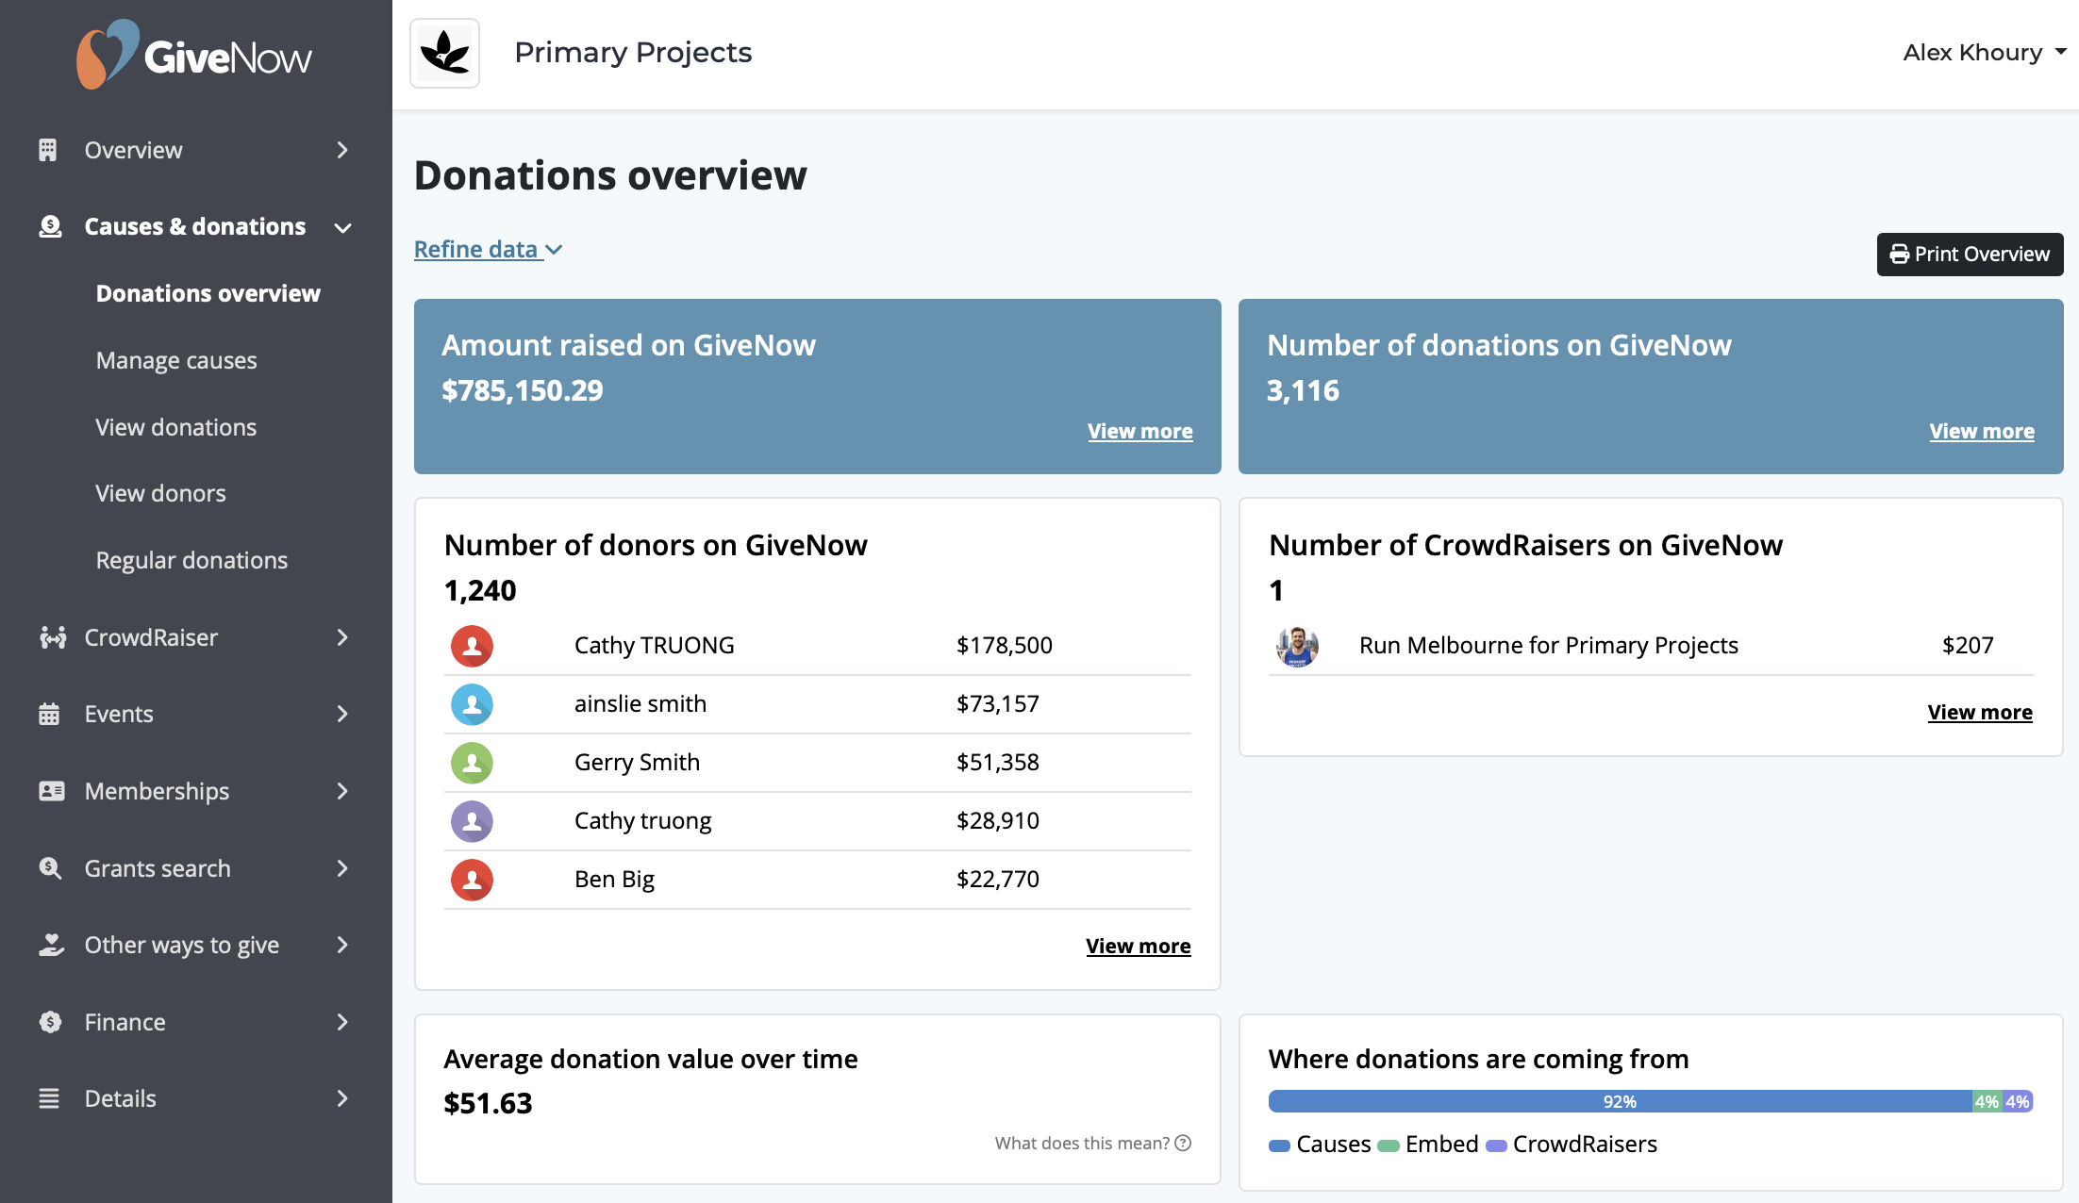
Task: Click the 'What does this mean?' help icon
Action: click(1183, 1143)
